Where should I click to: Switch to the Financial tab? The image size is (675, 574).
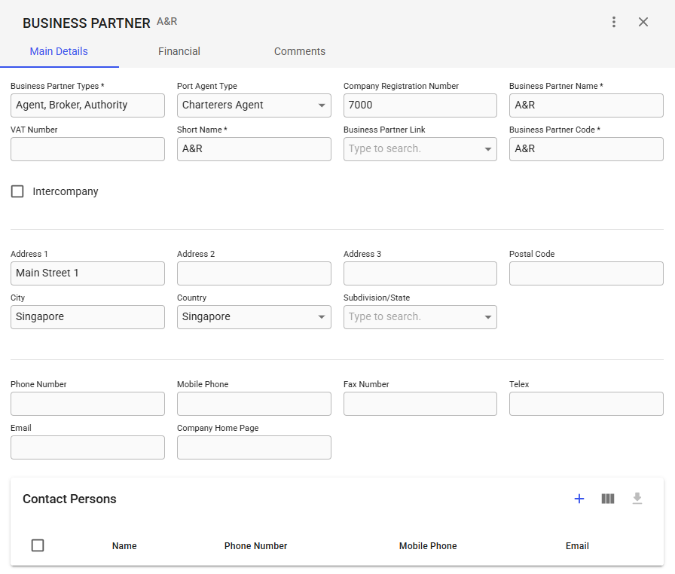pos(179,51)
